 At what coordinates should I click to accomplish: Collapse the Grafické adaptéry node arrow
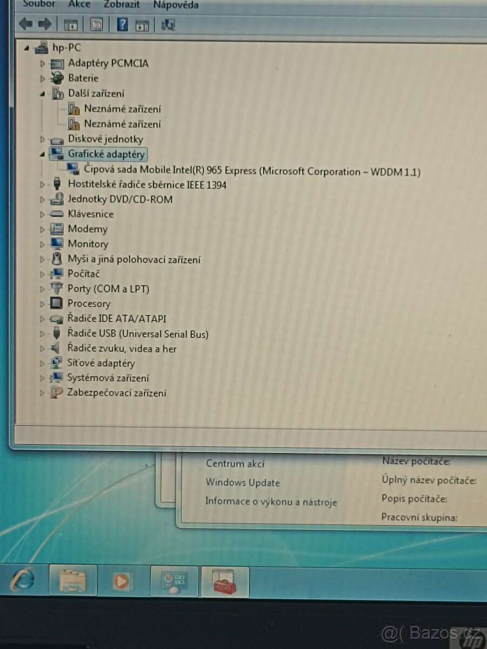43,154
